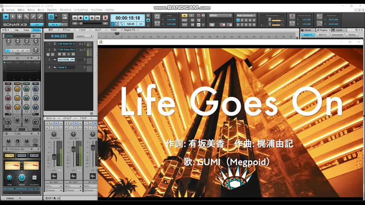Click the 4/4 time signature display

(x=141, y=24)
